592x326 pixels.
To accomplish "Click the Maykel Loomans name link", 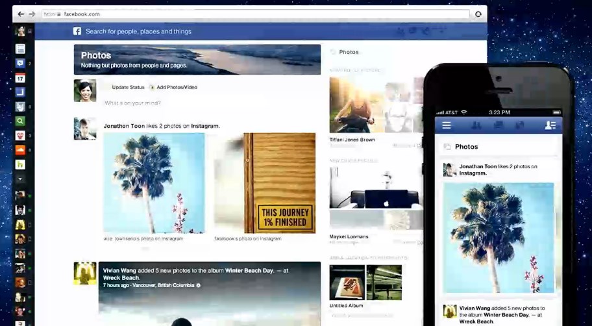I will pos(349,237).
